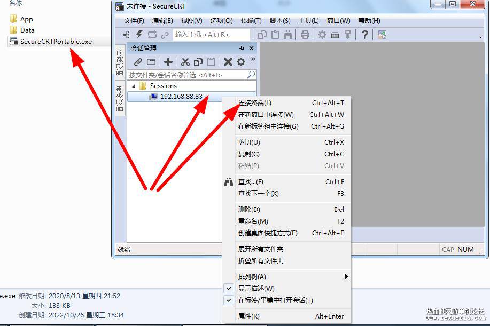Screen dimensions: 490x326
Task: Open main toolbar options dropdown arrow
Action: (x=480, y=37)
